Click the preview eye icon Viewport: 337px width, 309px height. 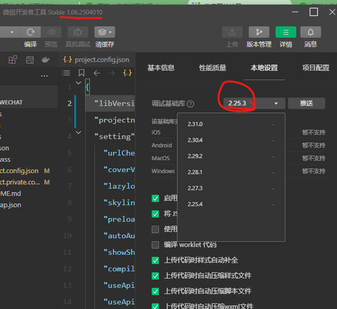click(52, 32)
